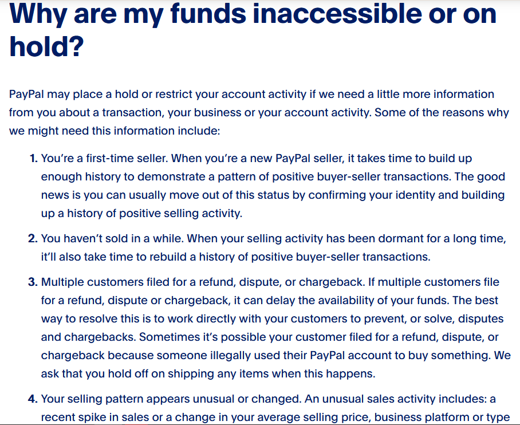520x425 pixels.
Task: Click the line starting "and chargebacks. Sometimes"
Action: click(x=269, y=337)
